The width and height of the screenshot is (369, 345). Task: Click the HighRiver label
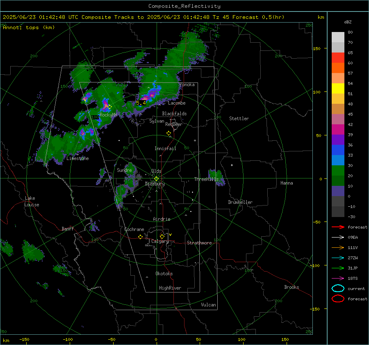coord(170,288)
